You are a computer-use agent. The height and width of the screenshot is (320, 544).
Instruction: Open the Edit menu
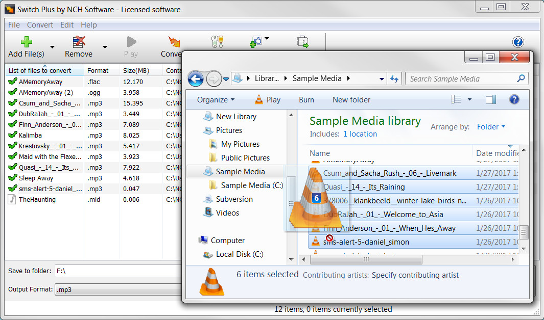point(66,24)
